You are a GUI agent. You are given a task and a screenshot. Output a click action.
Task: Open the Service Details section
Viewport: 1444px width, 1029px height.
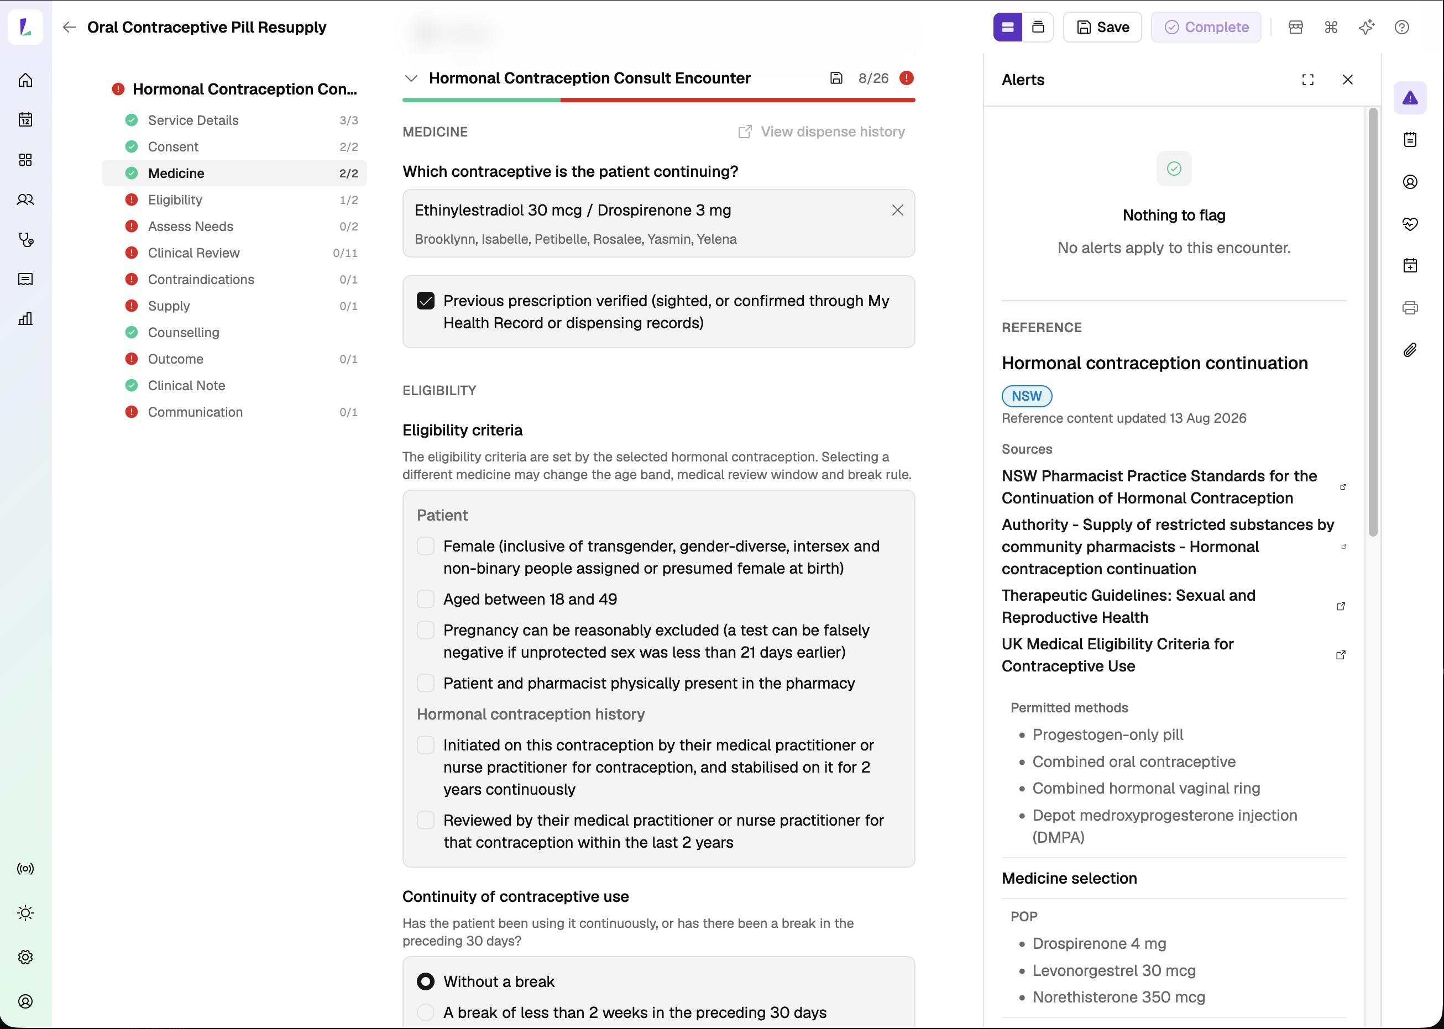(234, 120)
